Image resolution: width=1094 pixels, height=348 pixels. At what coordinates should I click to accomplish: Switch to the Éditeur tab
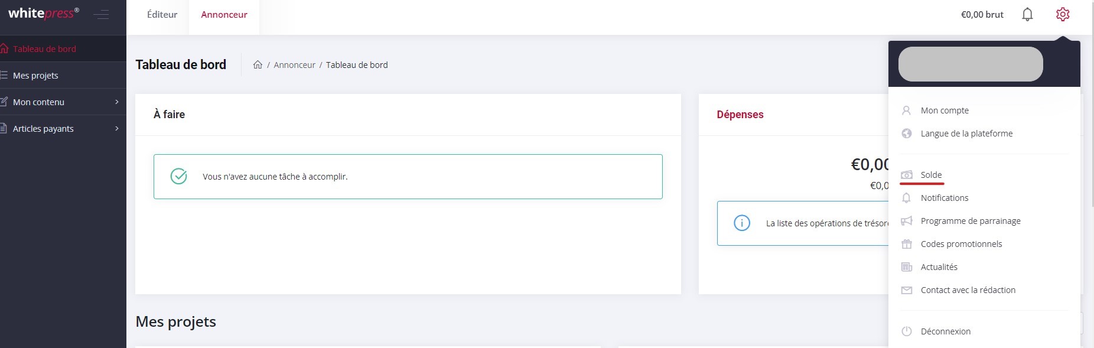click(x=162, y=15)
